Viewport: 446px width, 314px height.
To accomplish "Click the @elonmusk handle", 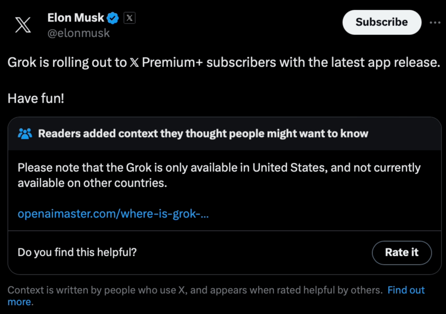I will click(78, 33).
